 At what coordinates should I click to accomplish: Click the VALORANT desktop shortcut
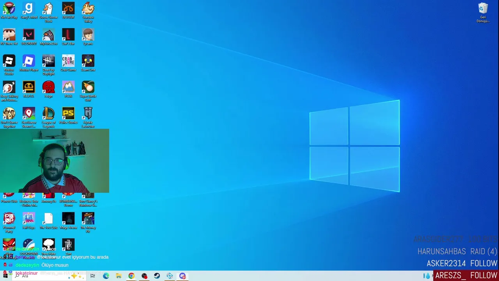29,37
